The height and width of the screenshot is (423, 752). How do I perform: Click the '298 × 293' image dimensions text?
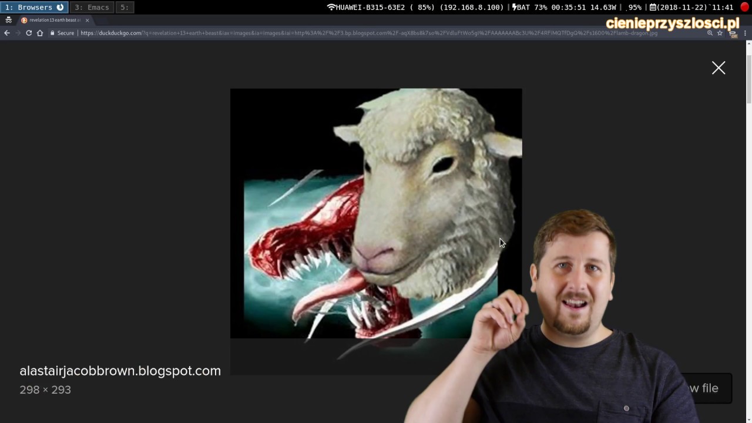45,390
